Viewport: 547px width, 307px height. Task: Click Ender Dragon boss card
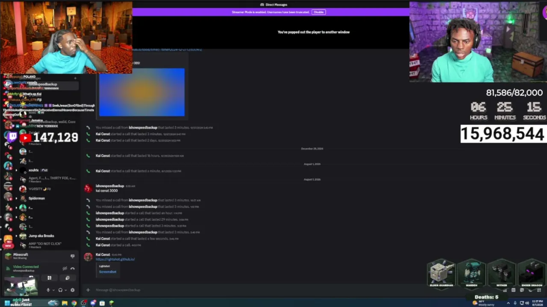tap(532, 273)
